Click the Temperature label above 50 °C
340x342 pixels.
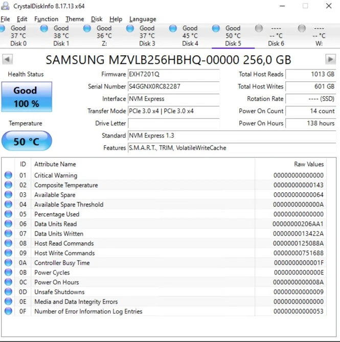(x=26, y=123)
